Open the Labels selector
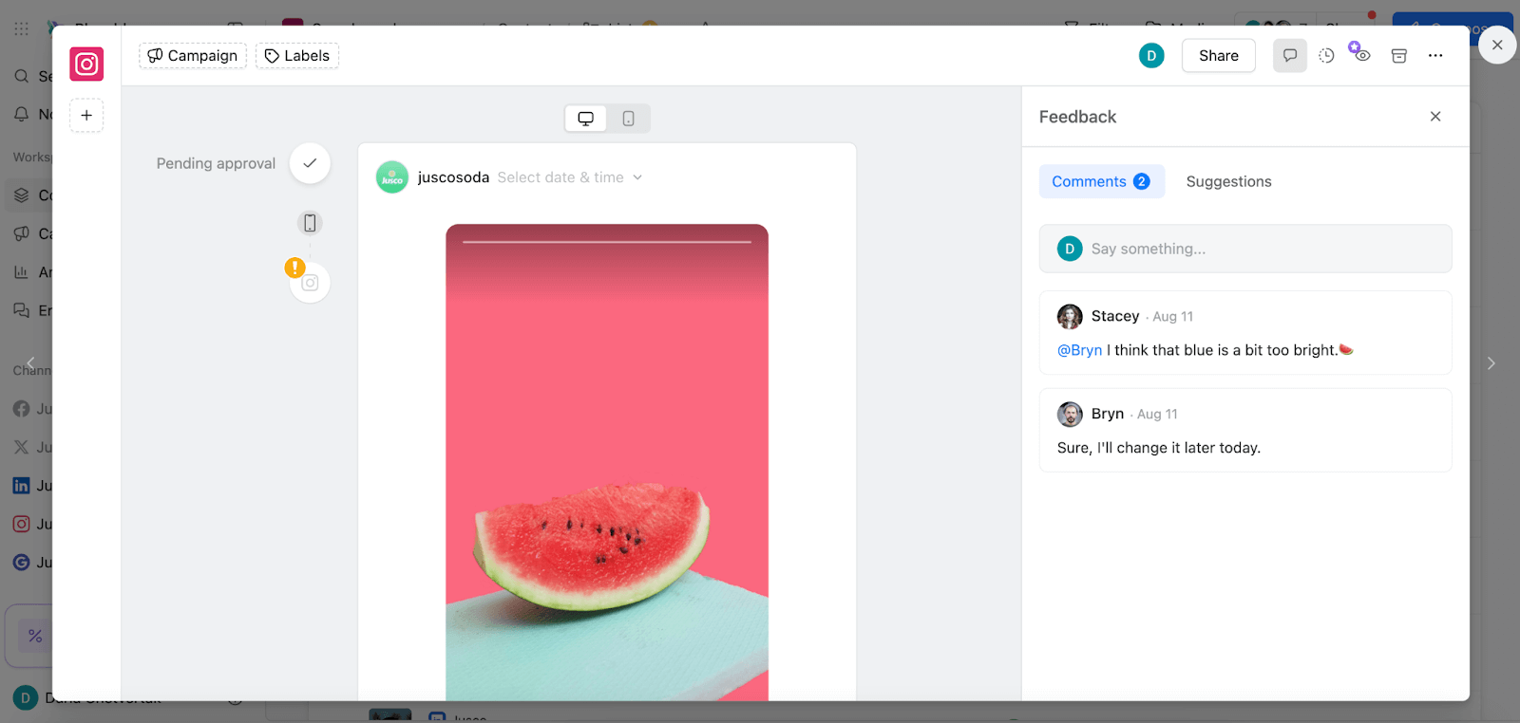 (297, 56)
